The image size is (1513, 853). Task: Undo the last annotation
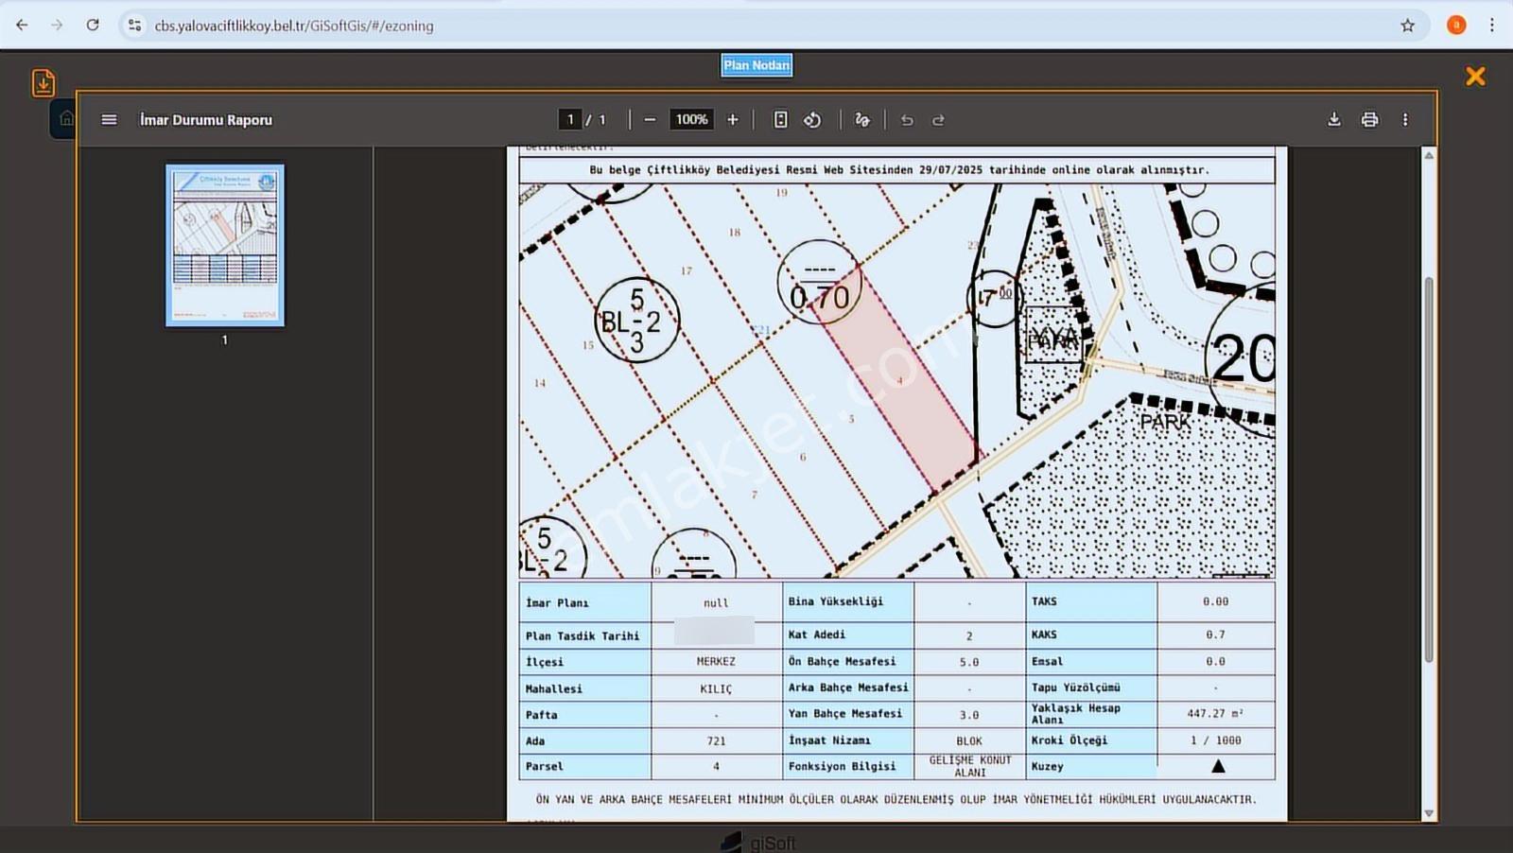tap(907, 120)
